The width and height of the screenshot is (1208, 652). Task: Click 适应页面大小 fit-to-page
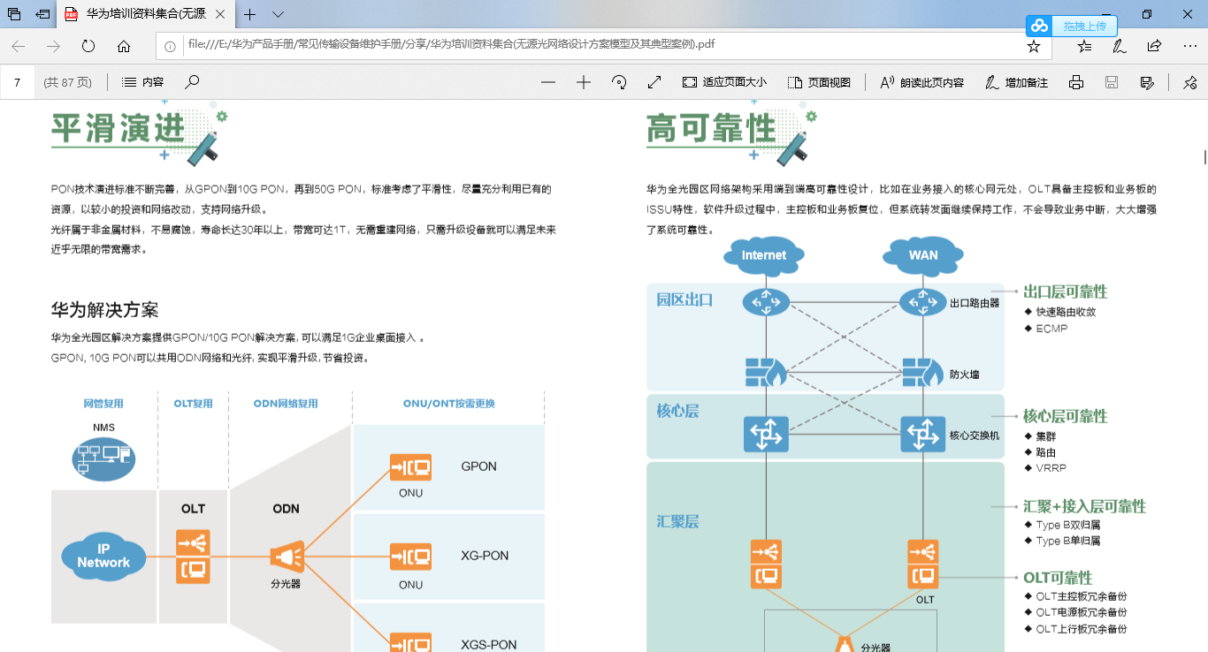724,82
